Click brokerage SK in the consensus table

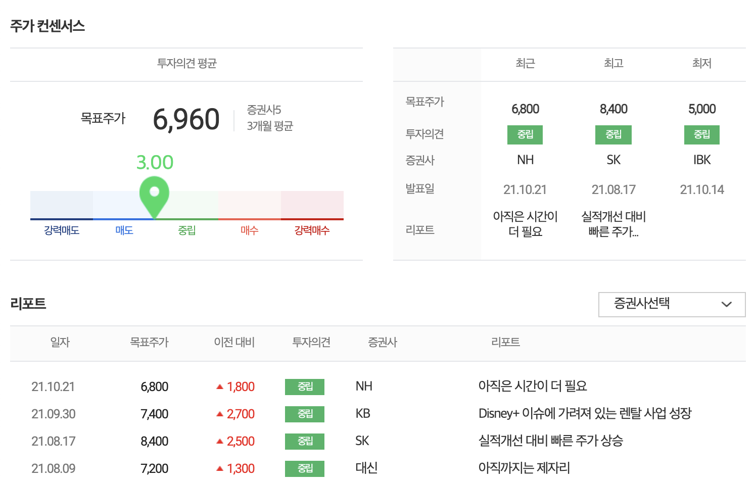(613, 160)
